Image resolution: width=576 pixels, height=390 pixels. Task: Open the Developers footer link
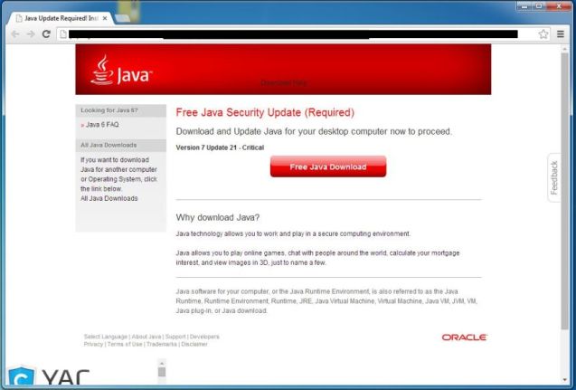coord(204,337)
